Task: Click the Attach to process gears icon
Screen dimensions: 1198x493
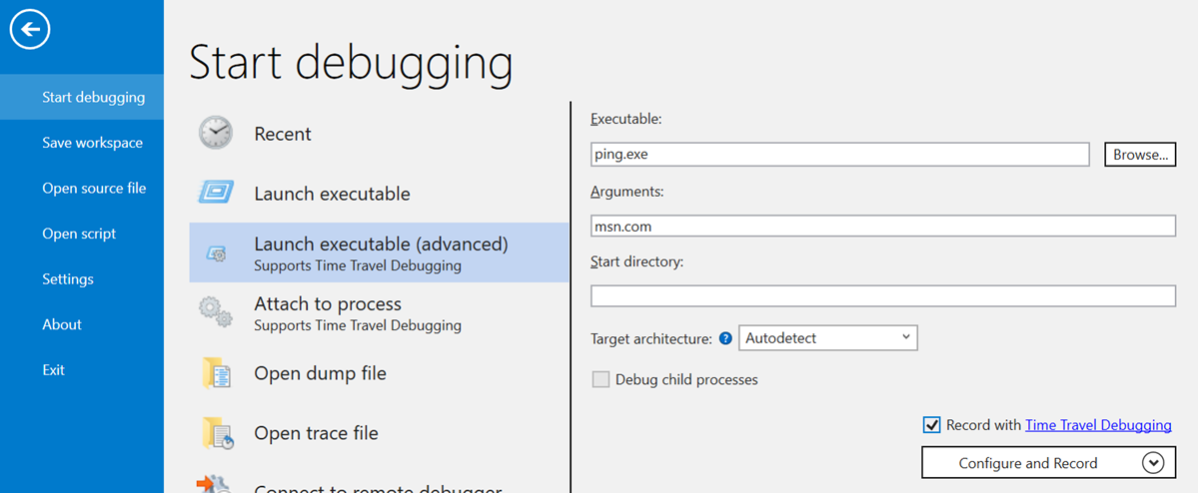Action: 216,312
